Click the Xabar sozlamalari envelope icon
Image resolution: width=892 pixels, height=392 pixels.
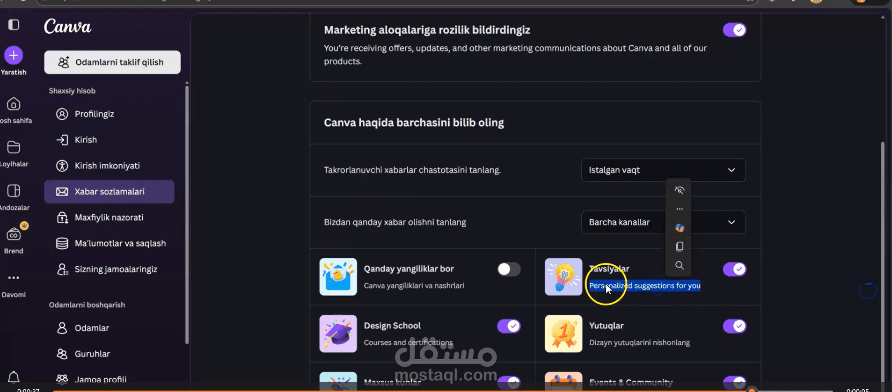(62, 192)
